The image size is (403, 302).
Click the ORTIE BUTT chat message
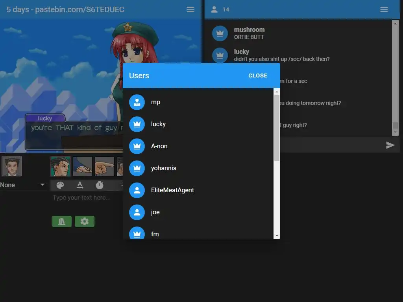[249, 37]
